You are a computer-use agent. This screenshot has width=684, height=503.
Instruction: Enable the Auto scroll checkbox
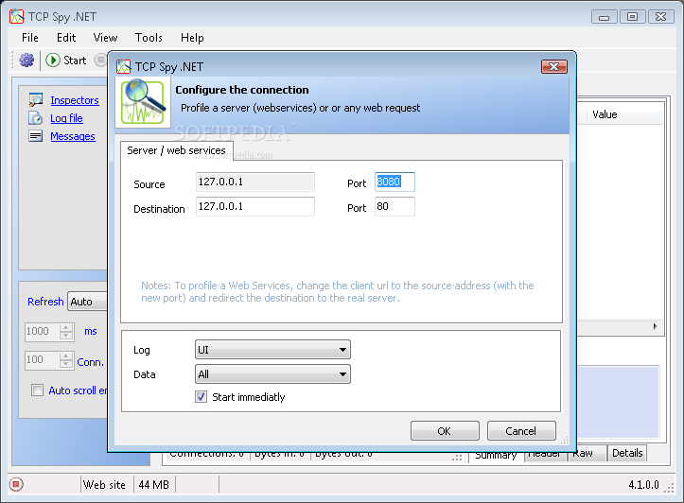pyautogui.click(x=38, y=390)
